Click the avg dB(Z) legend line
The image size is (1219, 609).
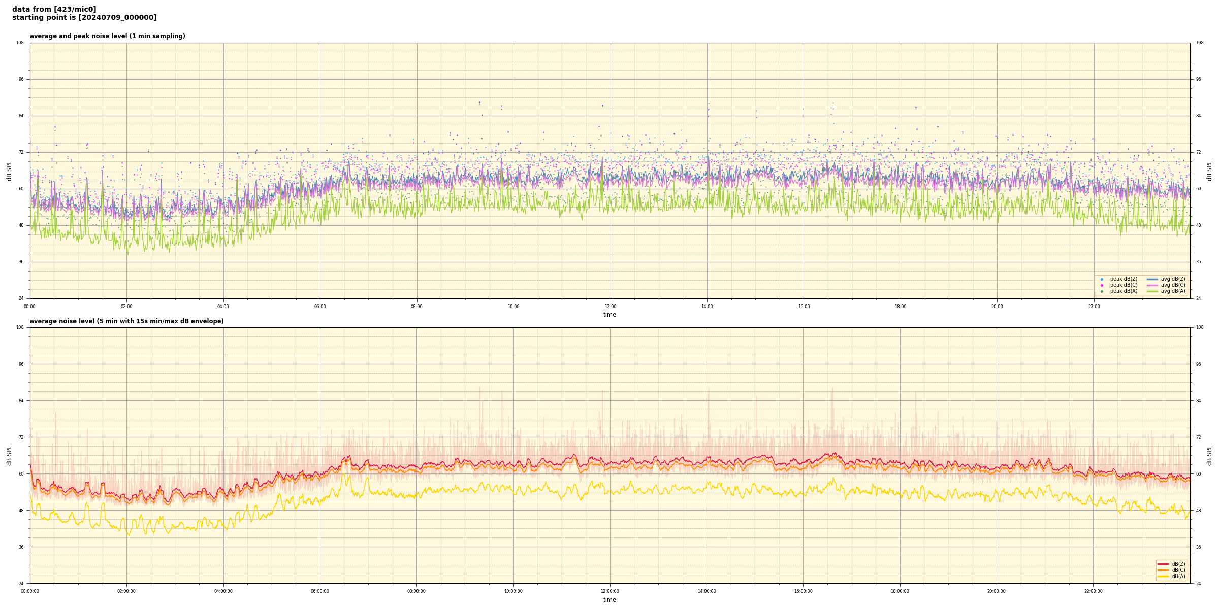point(1152,279)
